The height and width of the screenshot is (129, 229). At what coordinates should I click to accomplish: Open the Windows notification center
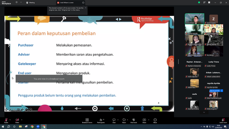click(x=225, y=126)
